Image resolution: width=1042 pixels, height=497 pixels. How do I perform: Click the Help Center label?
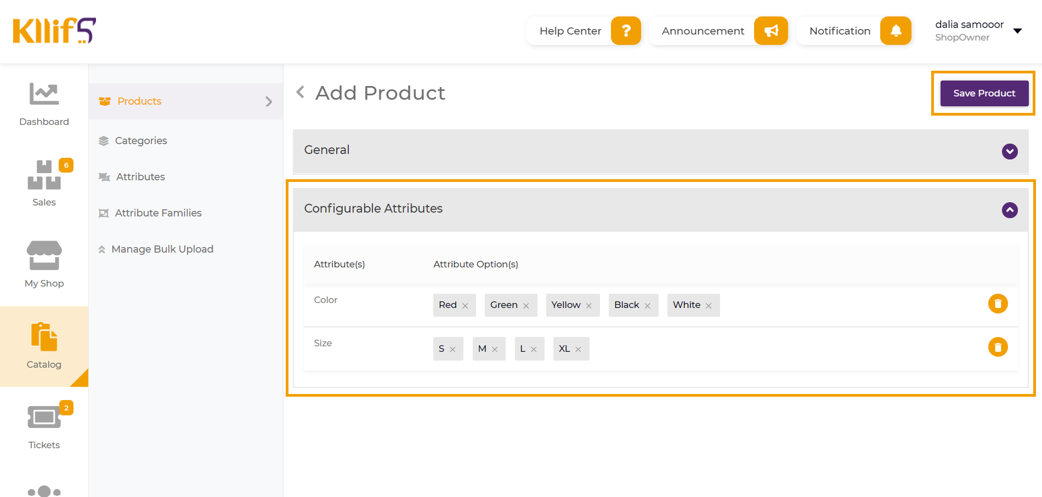(x=570, y=31)
